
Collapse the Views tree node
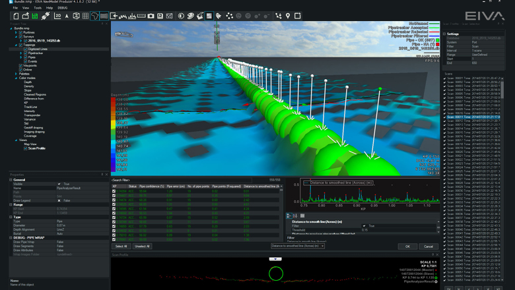click(x=16, y=140)
